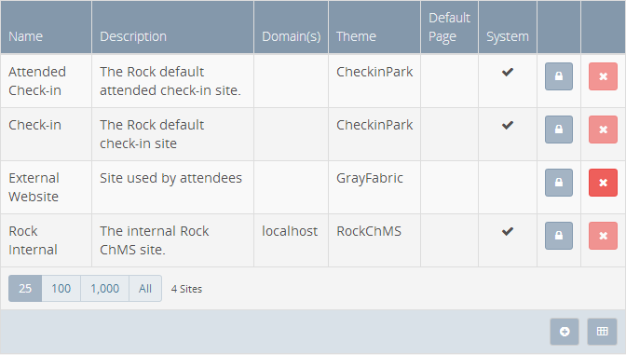The image size is (626, 355).
Task: Select System checkmark for Attended Check-in
Action: (508, 72)
